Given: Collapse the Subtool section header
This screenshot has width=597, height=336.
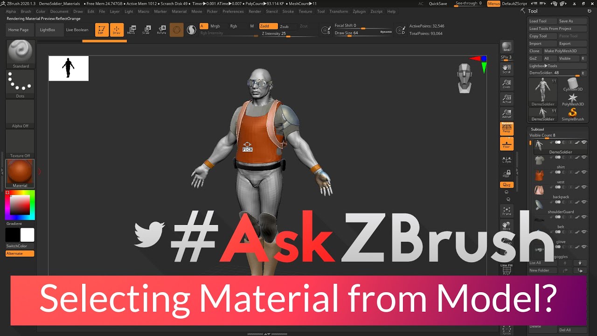Looking at the screenshot, I should tap(537, 129).
